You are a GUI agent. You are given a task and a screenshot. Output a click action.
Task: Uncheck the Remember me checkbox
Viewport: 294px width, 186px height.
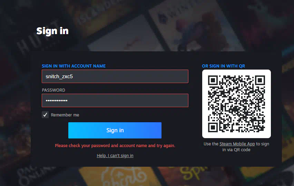tap(45, 115)
